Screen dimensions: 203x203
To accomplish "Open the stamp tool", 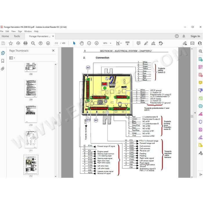I will [x=161, y=43].
